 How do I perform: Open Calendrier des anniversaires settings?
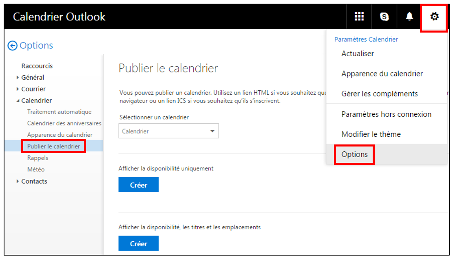(64, 123)
